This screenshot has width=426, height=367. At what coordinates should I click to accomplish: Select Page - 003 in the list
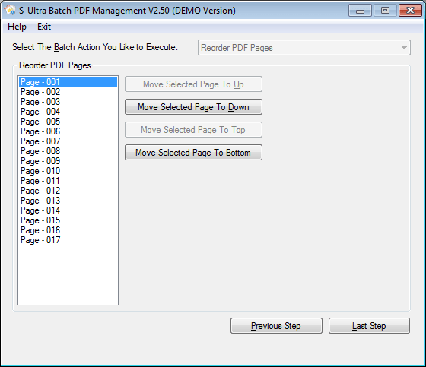coord(68,102)
